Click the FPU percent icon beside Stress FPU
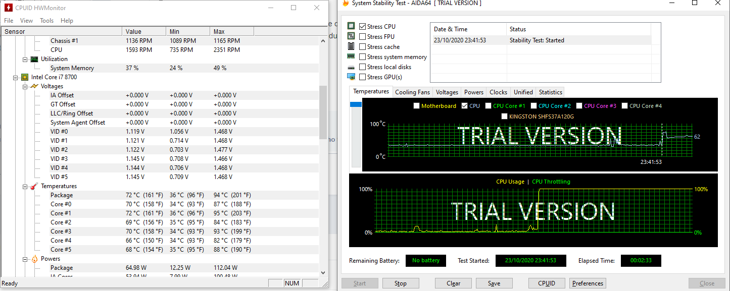 (x=351, y=36)
